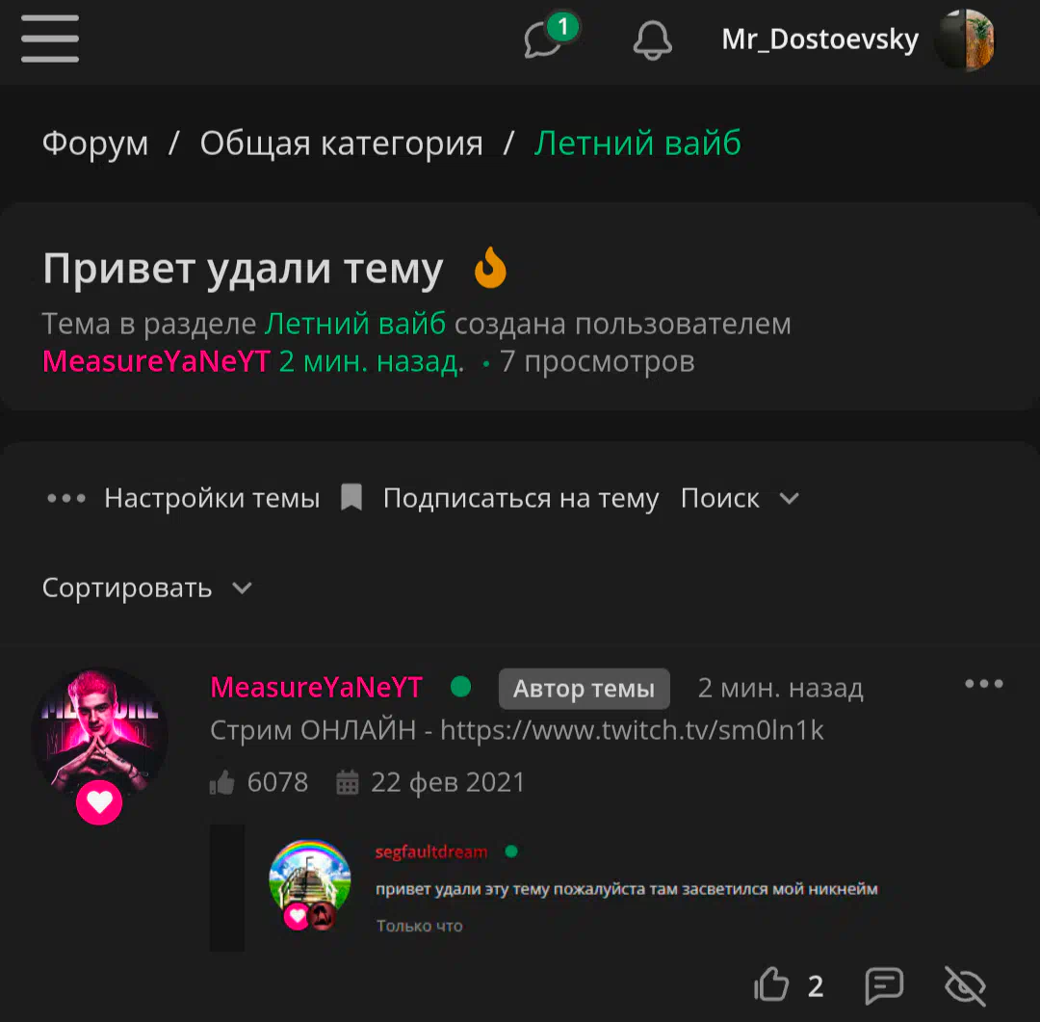Open the messages chat icon

coord(542,39)
